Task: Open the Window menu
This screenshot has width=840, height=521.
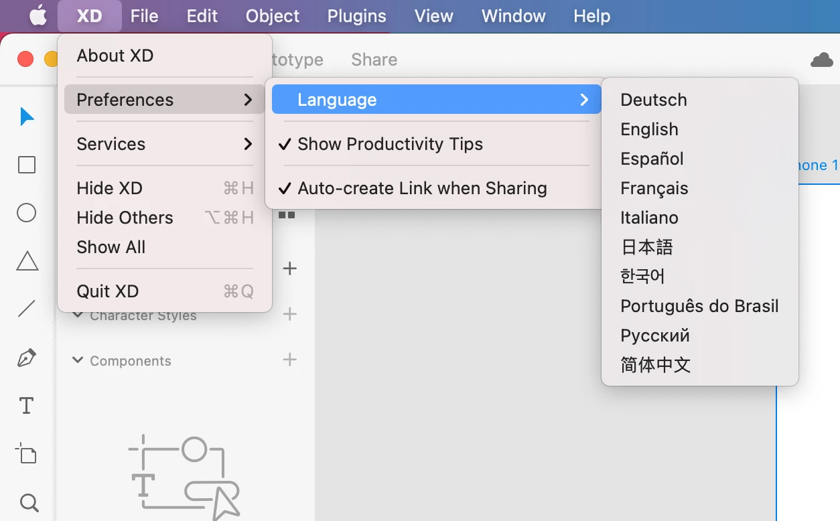Action: pos(514,15)
